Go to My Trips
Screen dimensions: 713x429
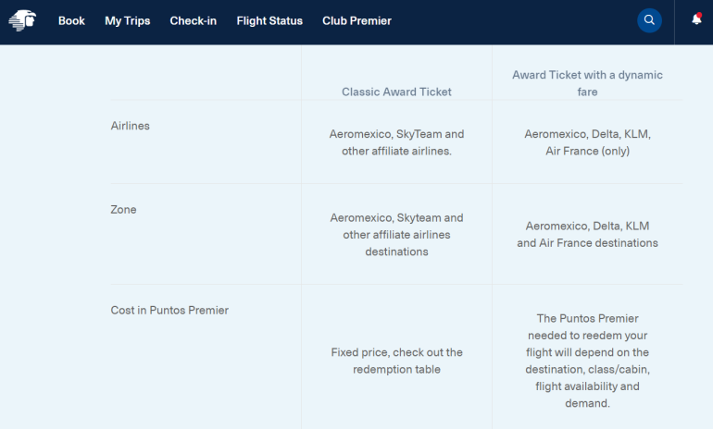coord(127,20)
